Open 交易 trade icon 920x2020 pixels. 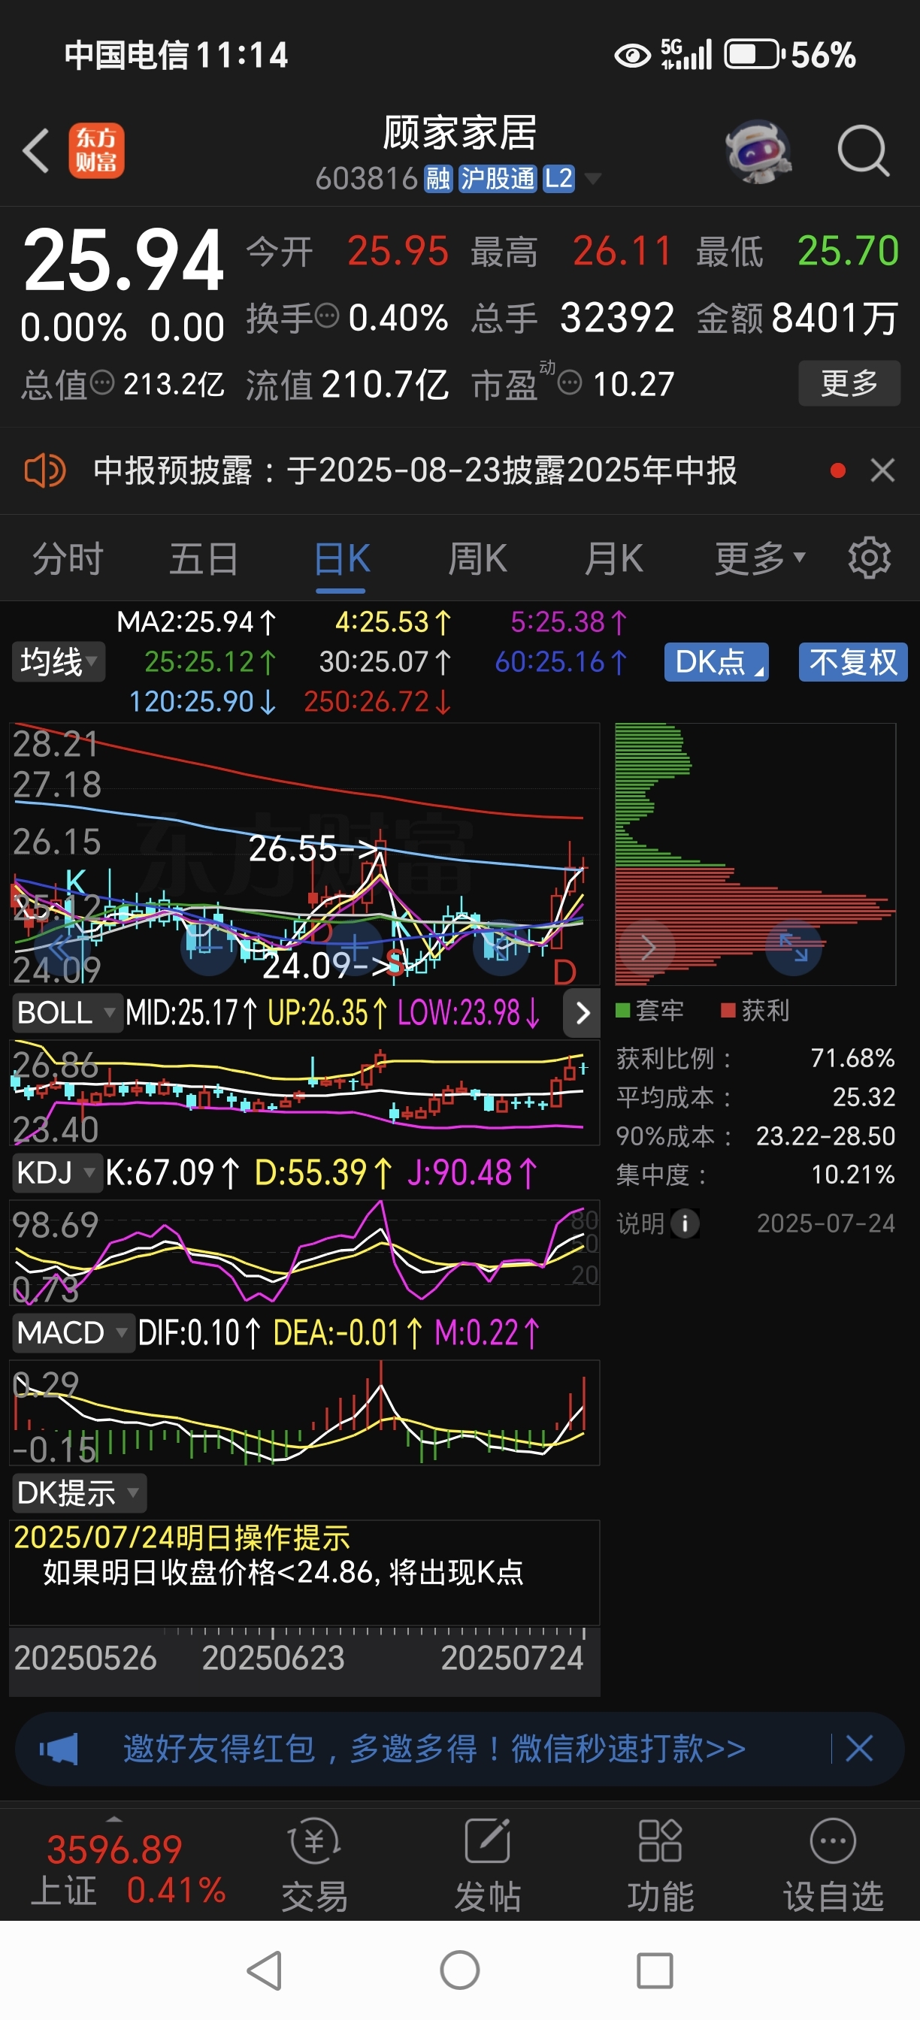(x=314, y=1865)
